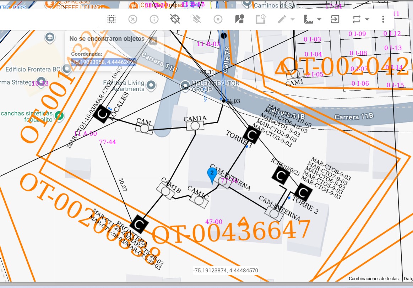This screenshot has height=288, width=413.
Task: Open the three-dot more options menu
Action: coord(383,19)
